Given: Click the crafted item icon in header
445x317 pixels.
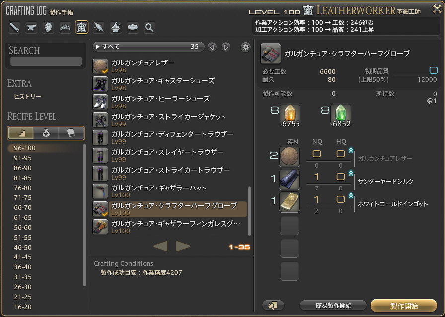Looking at the screenshot, I should (271, 54).
